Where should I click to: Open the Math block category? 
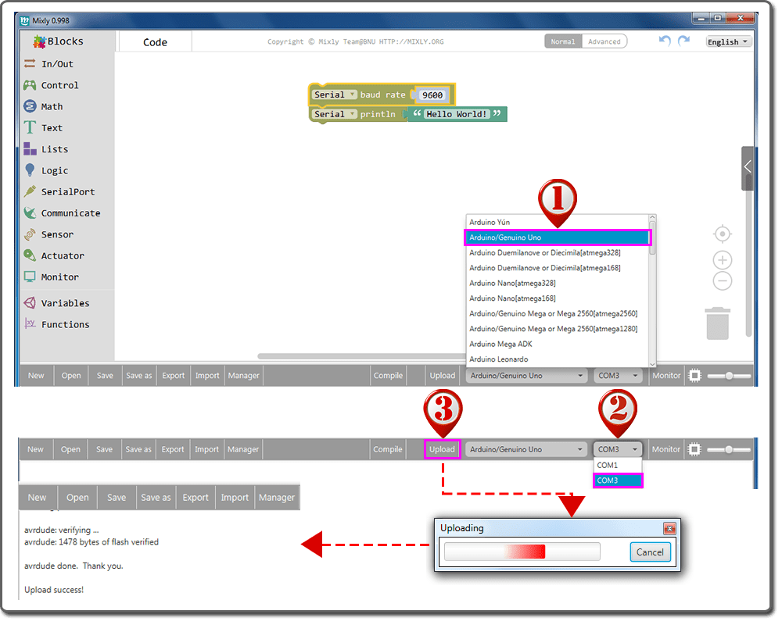pyautogui.click(x=52, y=107)
